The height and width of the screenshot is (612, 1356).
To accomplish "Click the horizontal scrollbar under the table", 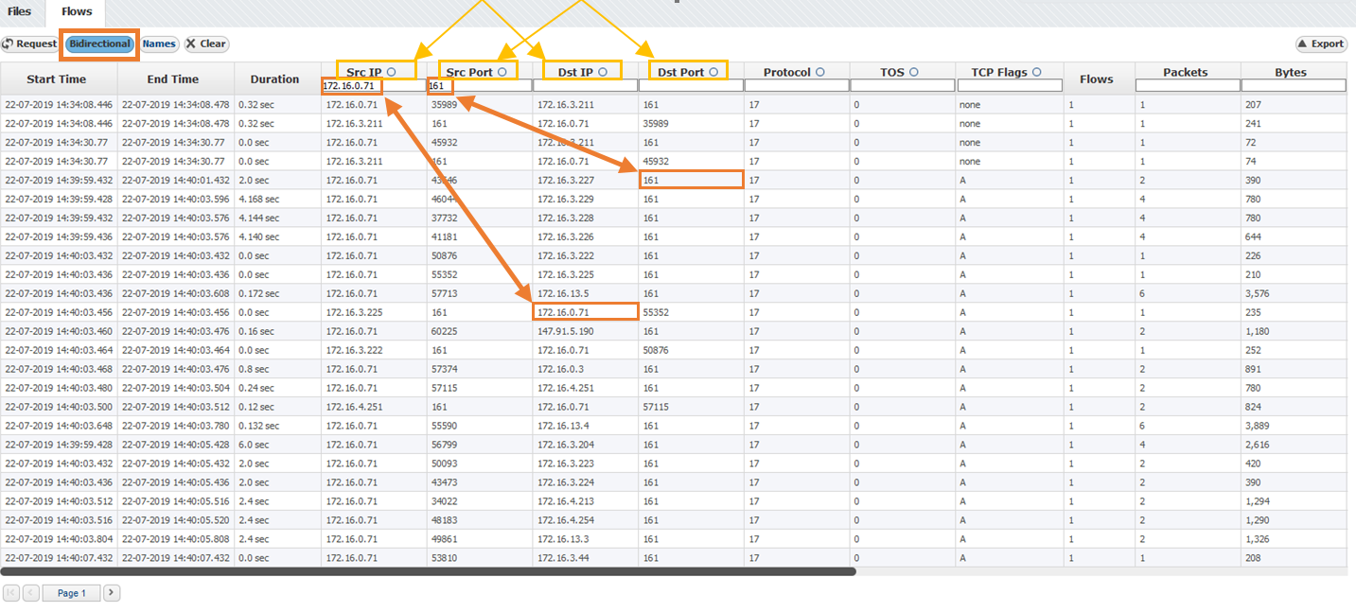I will pos(428,571).
